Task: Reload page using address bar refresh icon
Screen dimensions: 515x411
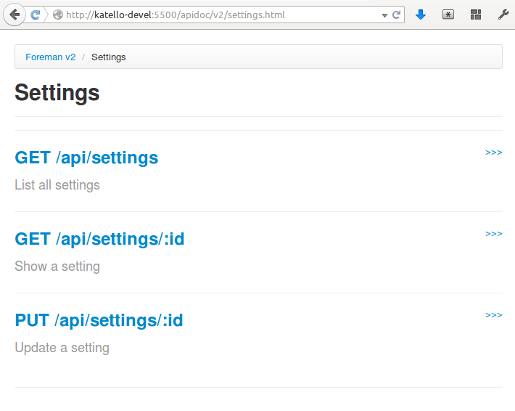Action: 397,15
